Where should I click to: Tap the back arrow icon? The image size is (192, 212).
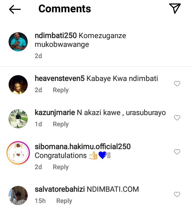(x=15, y=9)
